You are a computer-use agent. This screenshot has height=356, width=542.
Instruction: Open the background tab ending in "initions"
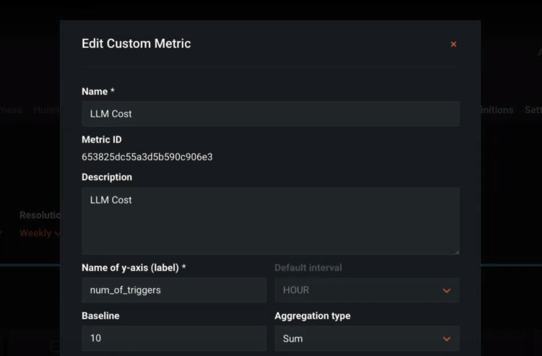[x=496, y=110]
